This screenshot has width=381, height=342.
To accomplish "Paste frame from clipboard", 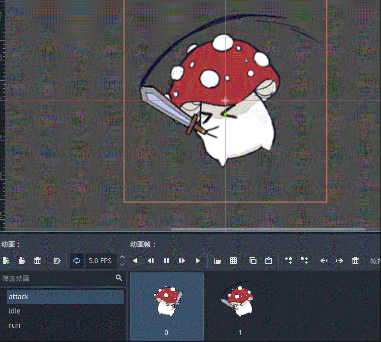I will [x=269, y=261].
